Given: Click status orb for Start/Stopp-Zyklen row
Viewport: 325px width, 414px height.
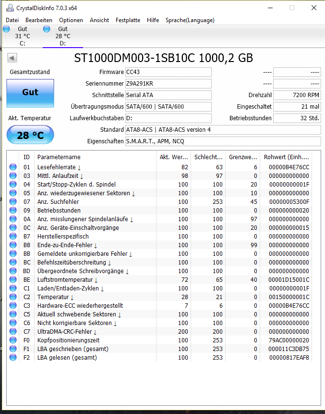Looking at the screenshot, I should (13, 184).
